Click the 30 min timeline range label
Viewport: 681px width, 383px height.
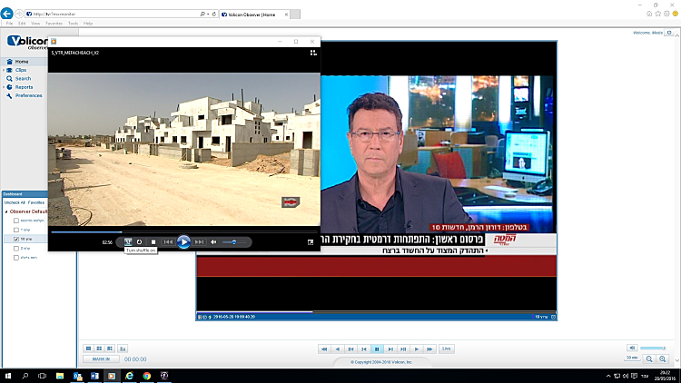click(x=632, y=358)
